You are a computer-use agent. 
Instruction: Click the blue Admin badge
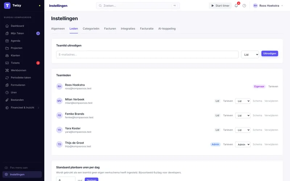tap(215, 144)
